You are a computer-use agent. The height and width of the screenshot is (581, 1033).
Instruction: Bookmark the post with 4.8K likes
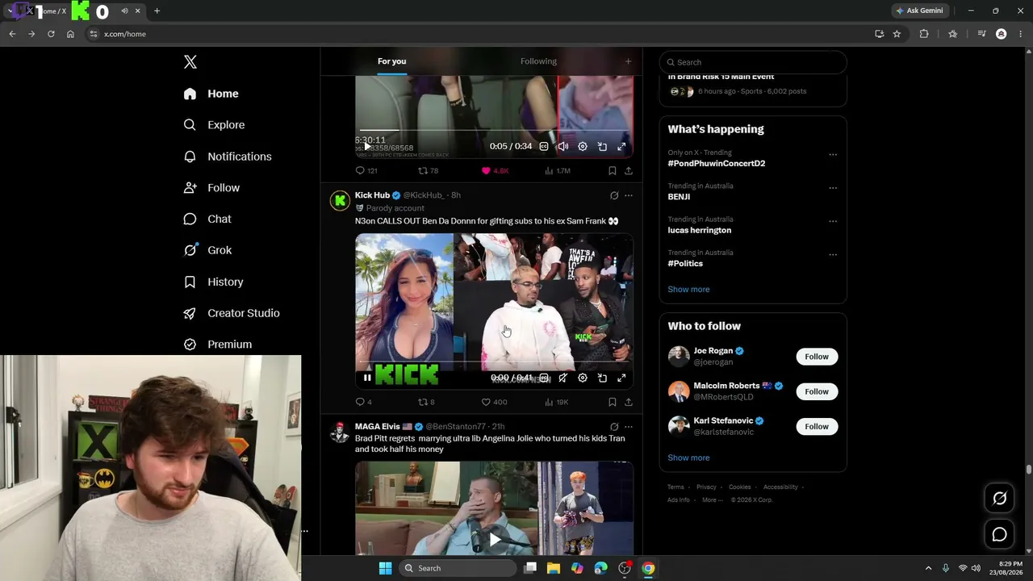(612, 171)
